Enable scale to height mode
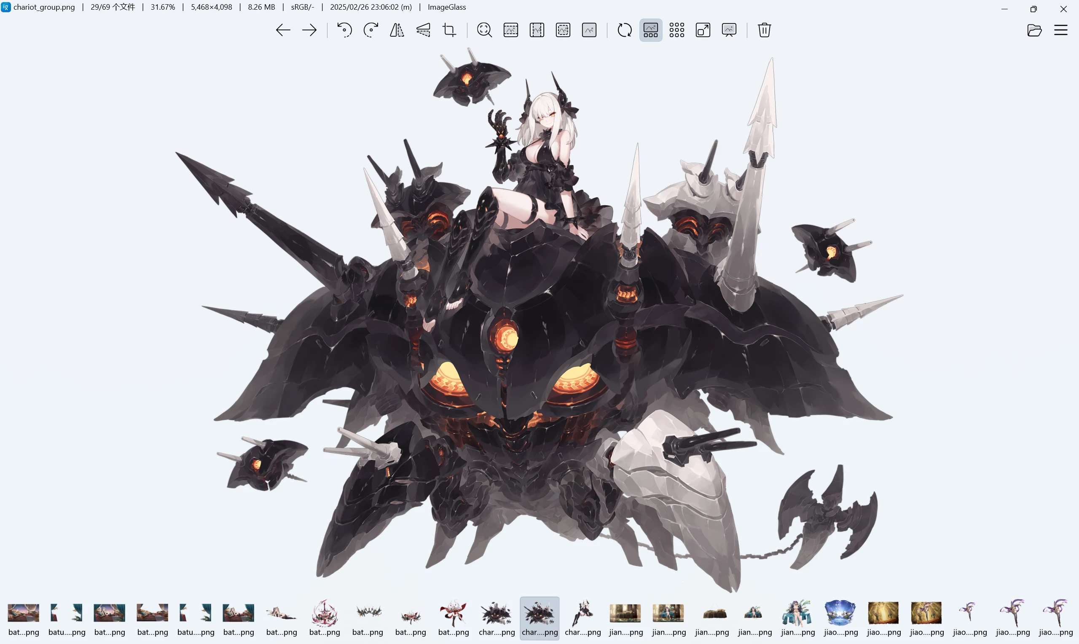Image resolution: width=1079 pixels, height=644 pixels. pos(537,30)
